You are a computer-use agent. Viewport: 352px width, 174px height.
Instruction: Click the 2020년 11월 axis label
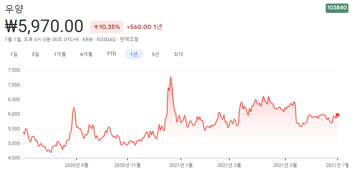(127, 165)
